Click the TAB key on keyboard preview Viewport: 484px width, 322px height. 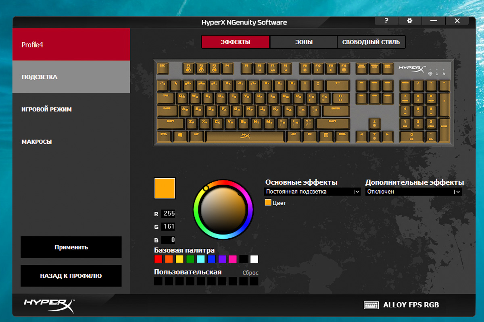click(166, 98)
